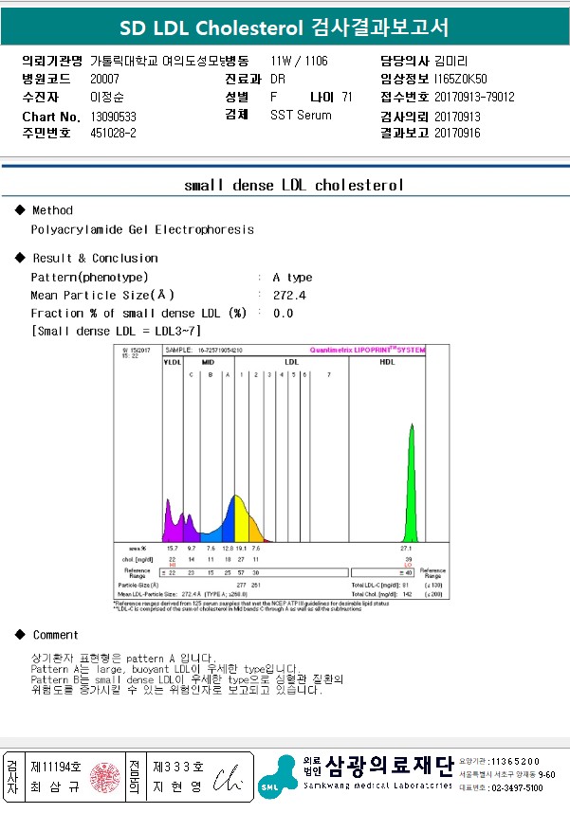The width and height of the screenshot is (570, 813).
Task: Click result report date 20170916
Action: pyautogui.click(x=457, y=134)
